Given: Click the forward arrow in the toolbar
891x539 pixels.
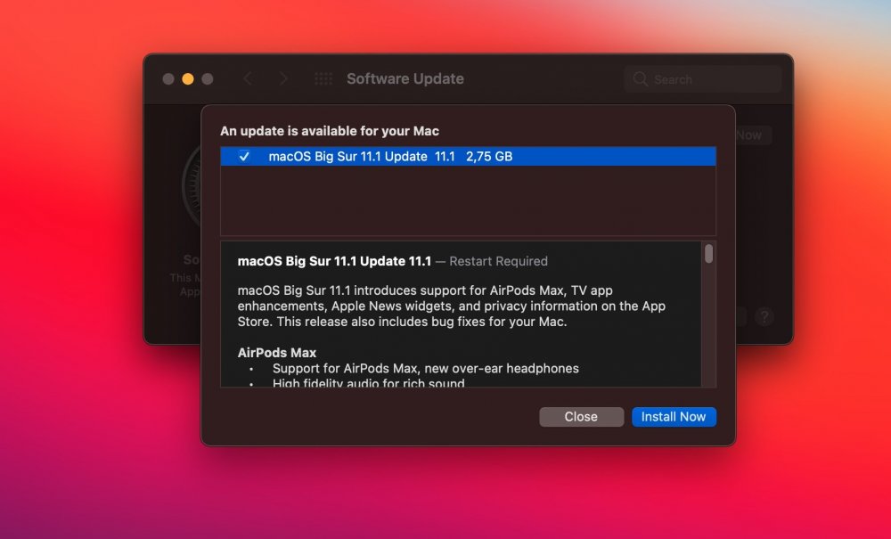Looking at the screenshot, I should click(x=283, y=78).
